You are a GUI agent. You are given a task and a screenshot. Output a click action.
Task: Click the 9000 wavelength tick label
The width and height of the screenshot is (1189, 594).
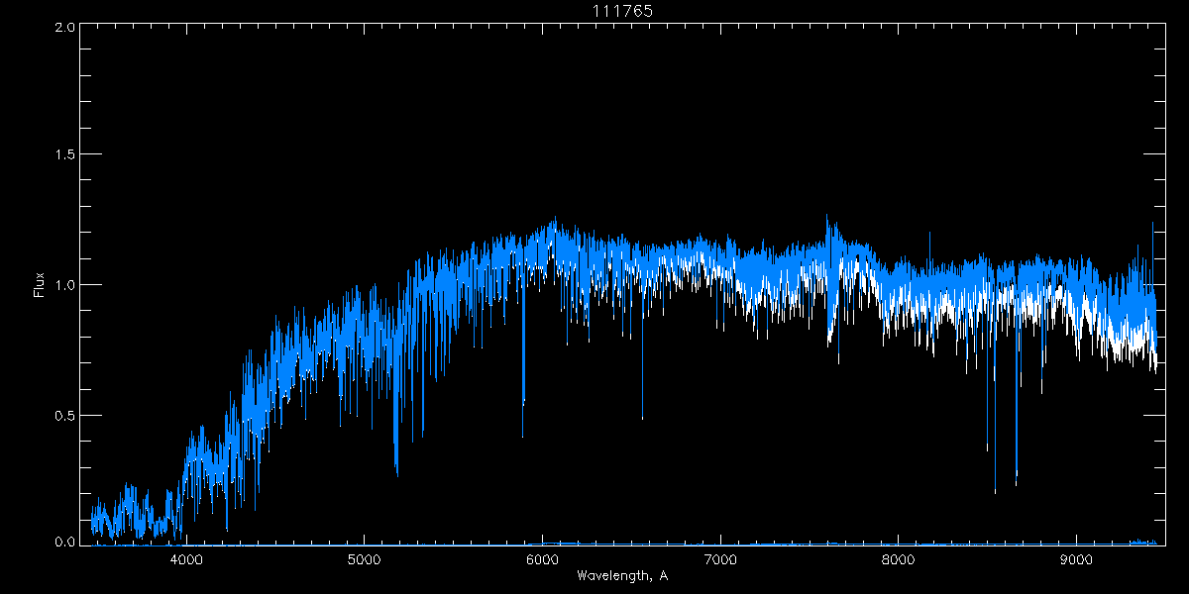1076,558
